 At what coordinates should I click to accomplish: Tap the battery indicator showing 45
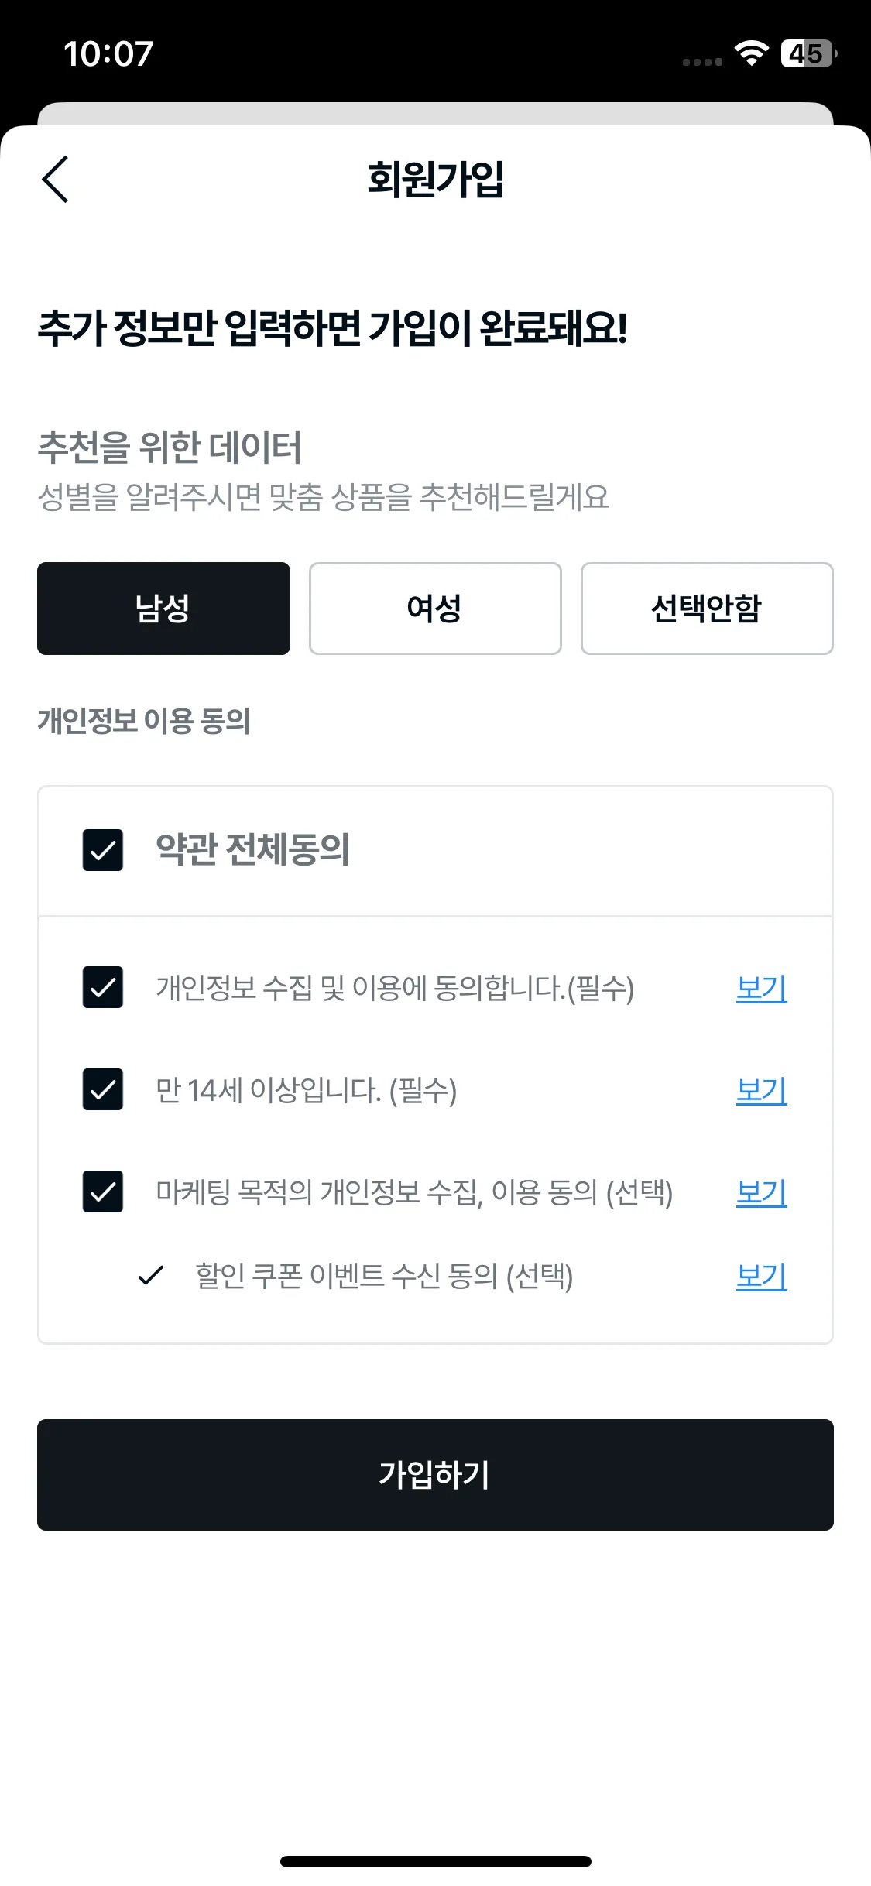pos(809,53)
